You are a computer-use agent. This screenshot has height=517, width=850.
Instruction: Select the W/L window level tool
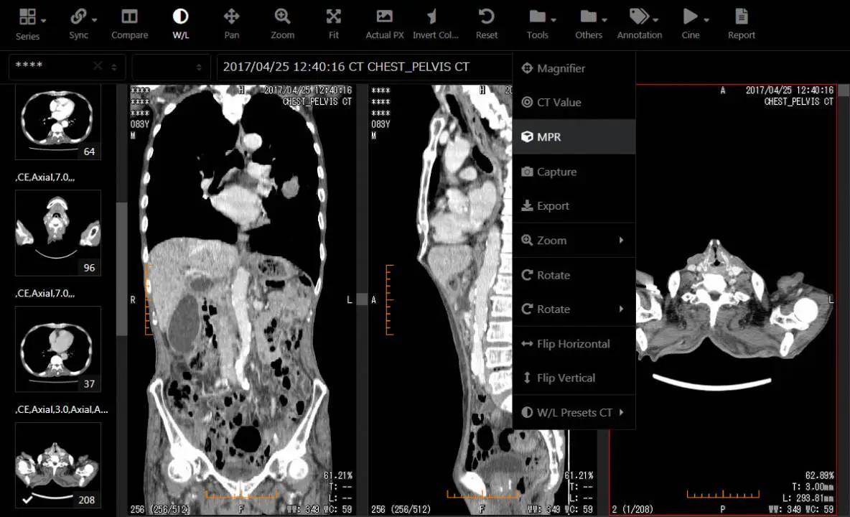(x=180, y=23)
